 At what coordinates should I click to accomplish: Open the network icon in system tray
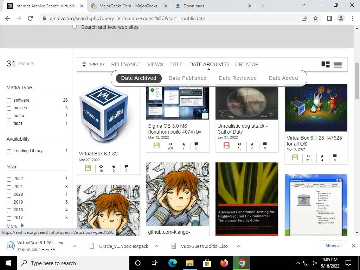(x=306, y=263)
